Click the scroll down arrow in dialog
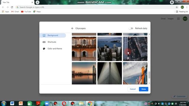This screenshot has width=189, height=106. point(149,83)
